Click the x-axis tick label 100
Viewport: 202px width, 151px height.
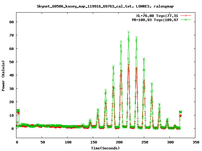tap(68, 142)
